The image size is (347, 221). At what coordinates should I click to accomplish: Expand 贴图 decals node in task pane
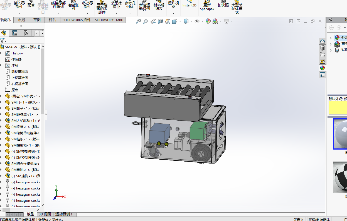(331, 50)
